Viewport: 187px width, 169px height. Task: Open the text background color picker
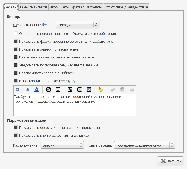(x=89, y=90)
